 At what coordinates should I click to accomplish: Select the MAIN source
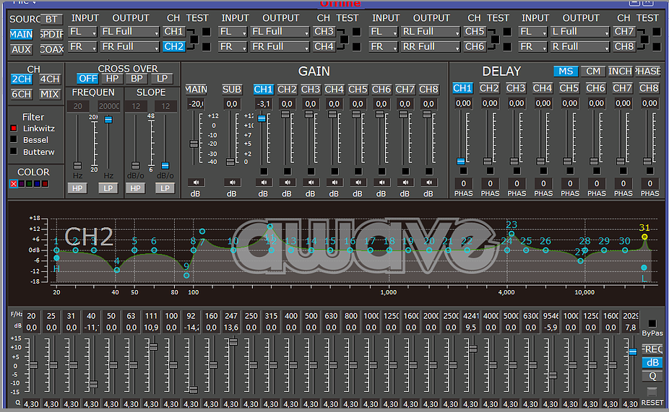[x=22, y=35]
